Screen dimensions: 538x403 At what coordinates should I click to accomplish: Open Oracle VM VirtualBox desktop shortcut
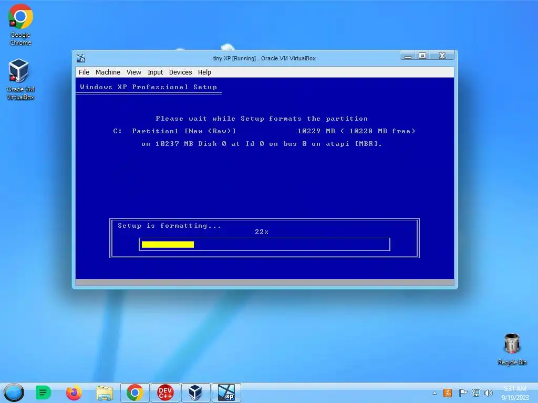pyautogui.click(x=20, y=80)
